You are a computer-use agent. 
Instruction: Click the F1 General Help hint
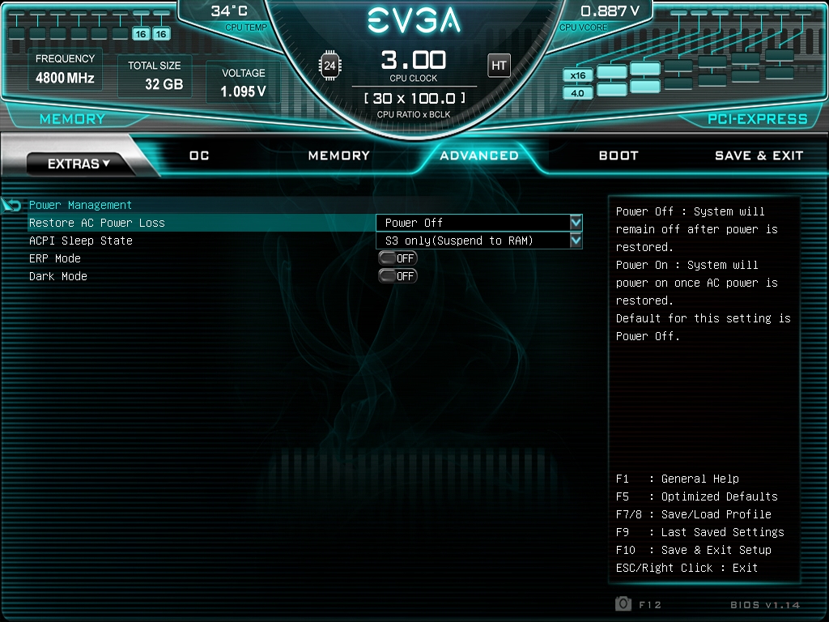coord(678,479)
